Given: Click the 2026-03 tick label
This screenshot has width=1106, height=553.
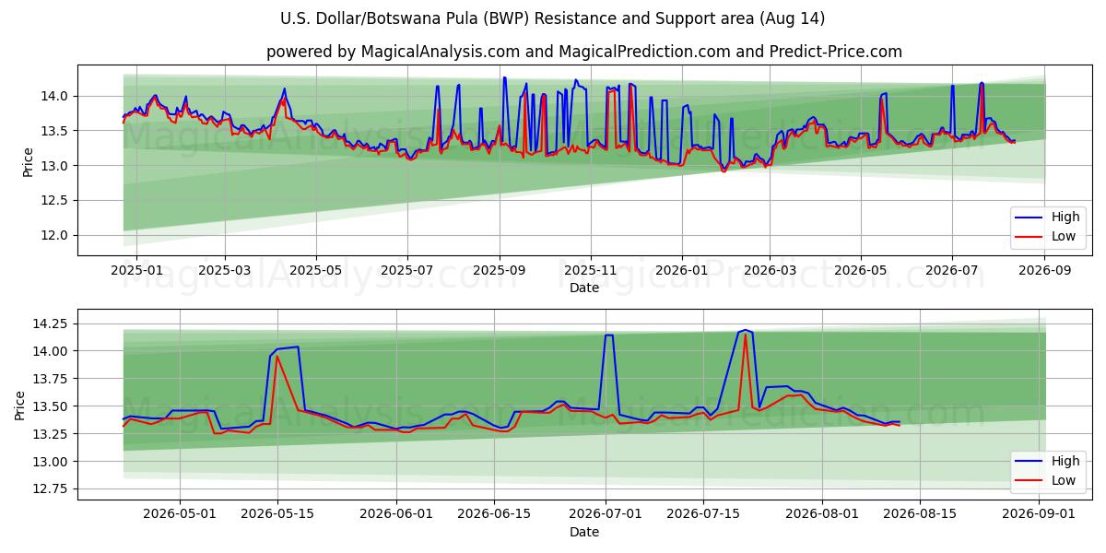Looking at the screenshot, I should (x=770, y=271).
